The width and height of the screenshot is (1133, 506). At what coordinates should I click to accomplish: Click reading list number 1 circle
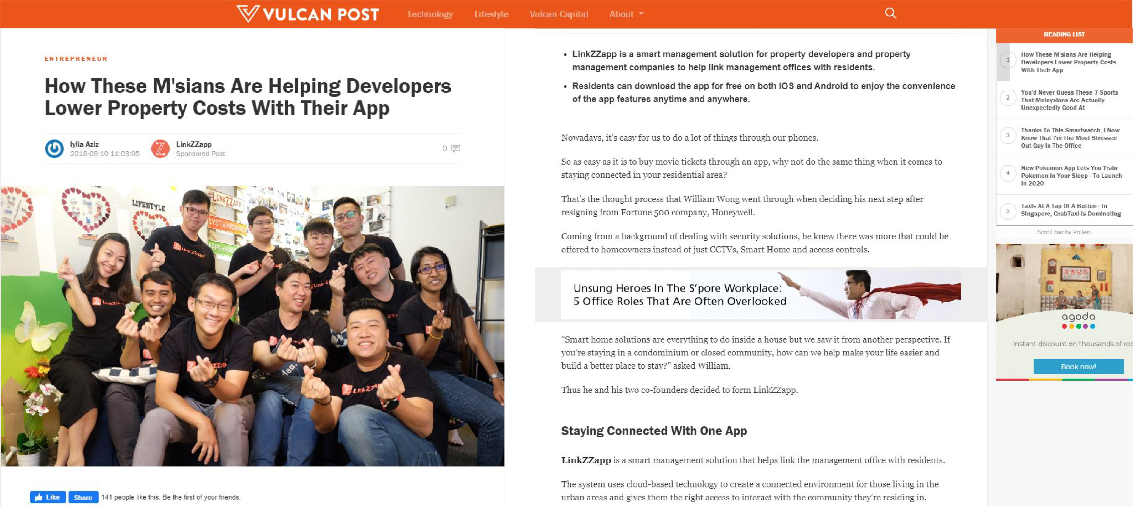(x=1008, y=59)
